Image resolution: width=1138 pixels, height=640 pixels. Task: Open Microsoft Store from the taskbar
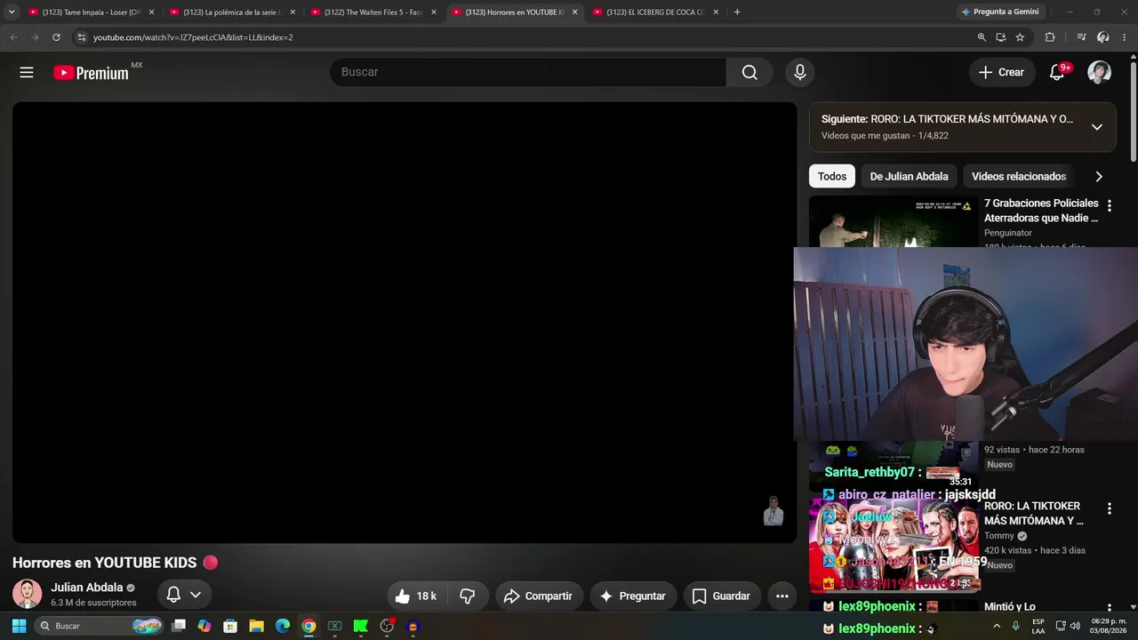tap(230, 626)
